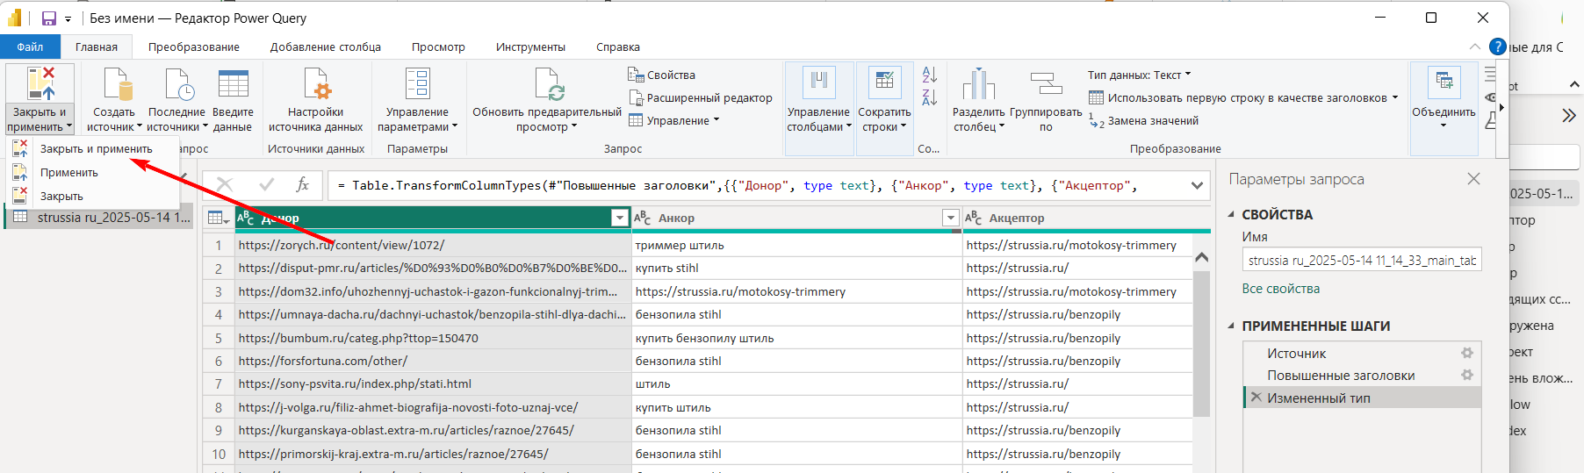Select the Повышенные заголовки applied step

[x=1340, y=376]
